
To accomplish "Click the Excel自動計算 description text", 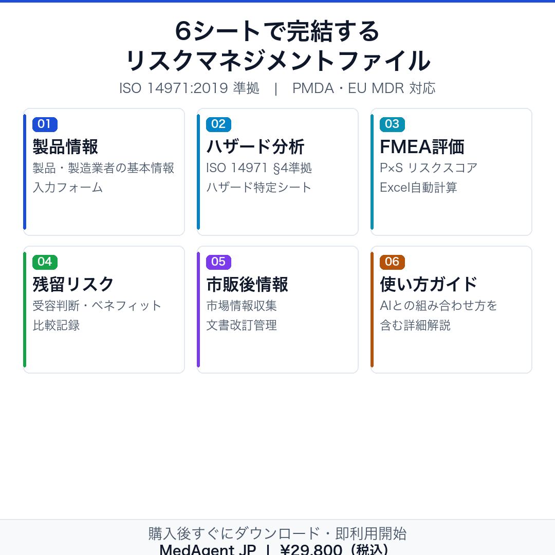I will (x=418, y=188).
